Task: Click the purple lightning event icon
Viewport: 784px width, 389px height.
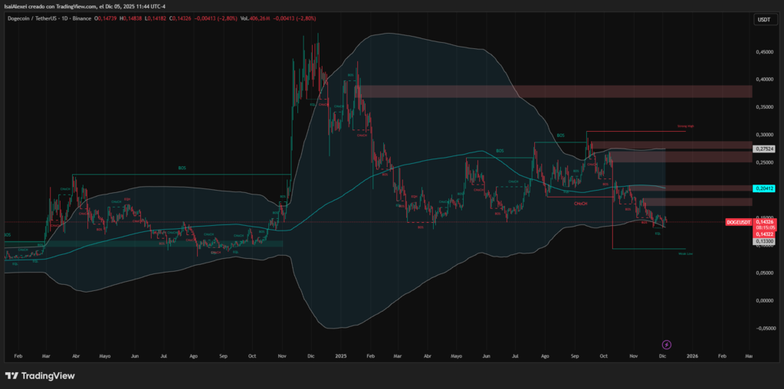Action: pos(667,345)
